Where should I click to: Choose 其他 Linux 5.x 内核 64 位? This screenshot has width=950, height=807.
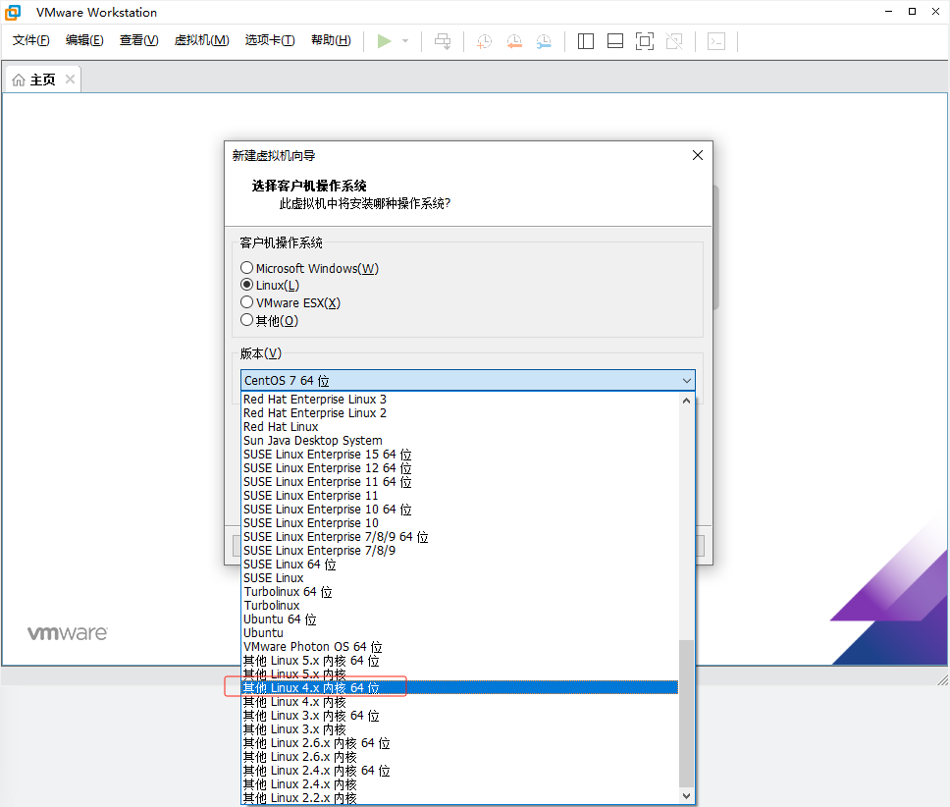pyautogui.click(x=460, y=661)
